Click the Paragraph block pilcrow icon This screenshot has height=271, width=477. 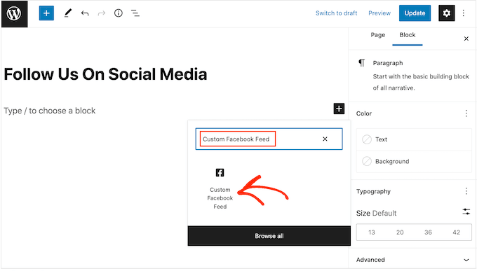pyautogui.click(x=361, y=63)
